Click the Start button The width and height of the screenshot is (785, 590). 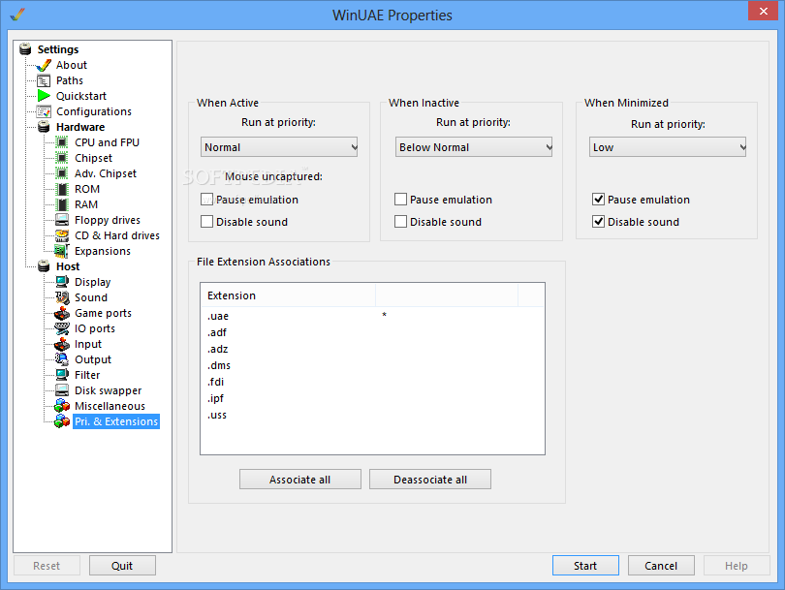point(585,566)
